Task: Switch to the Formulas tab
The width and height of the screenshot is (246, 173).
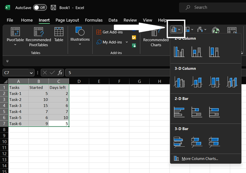Action: (x=94, y=20)
